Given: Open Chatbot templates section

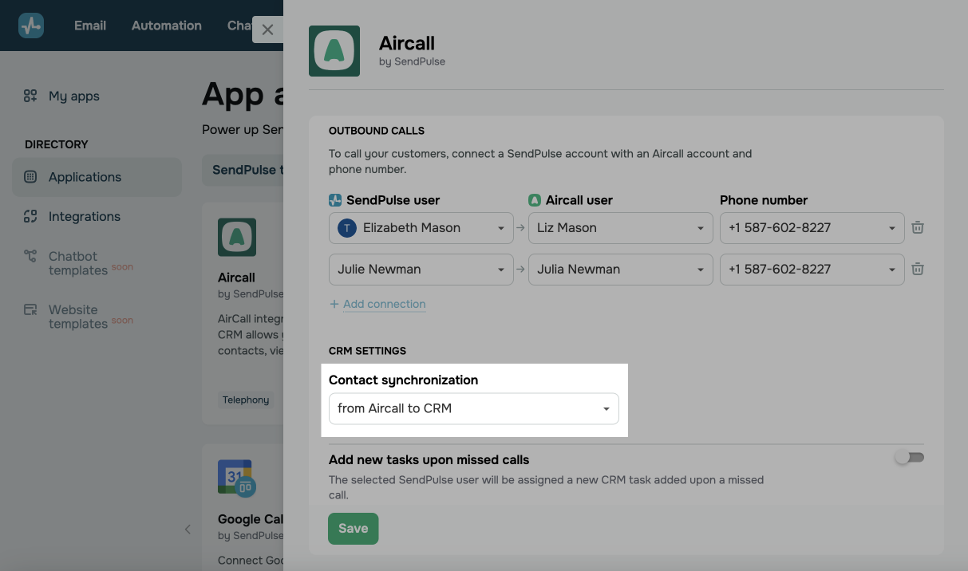Looking at the screenshot, I should pos(78,263).
